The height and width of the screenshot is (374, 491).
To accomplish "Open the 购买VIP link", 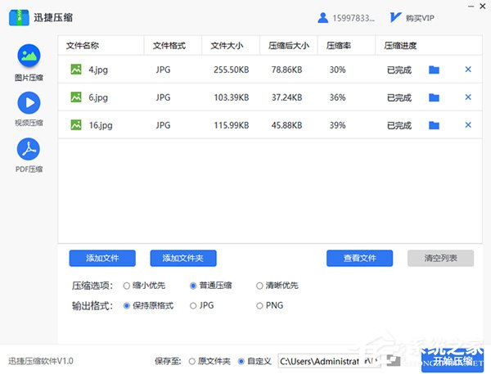I will [x=420, y=18].
